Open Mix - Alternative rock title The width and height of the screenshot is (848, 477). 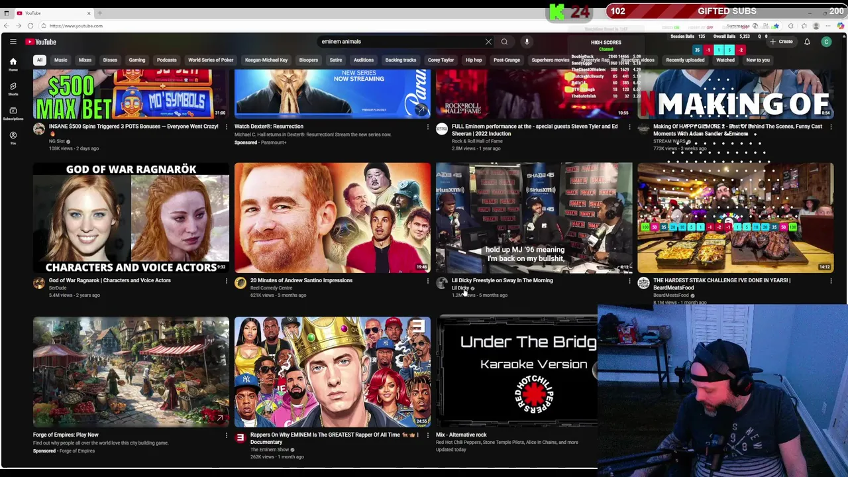[x=461, y=435]
